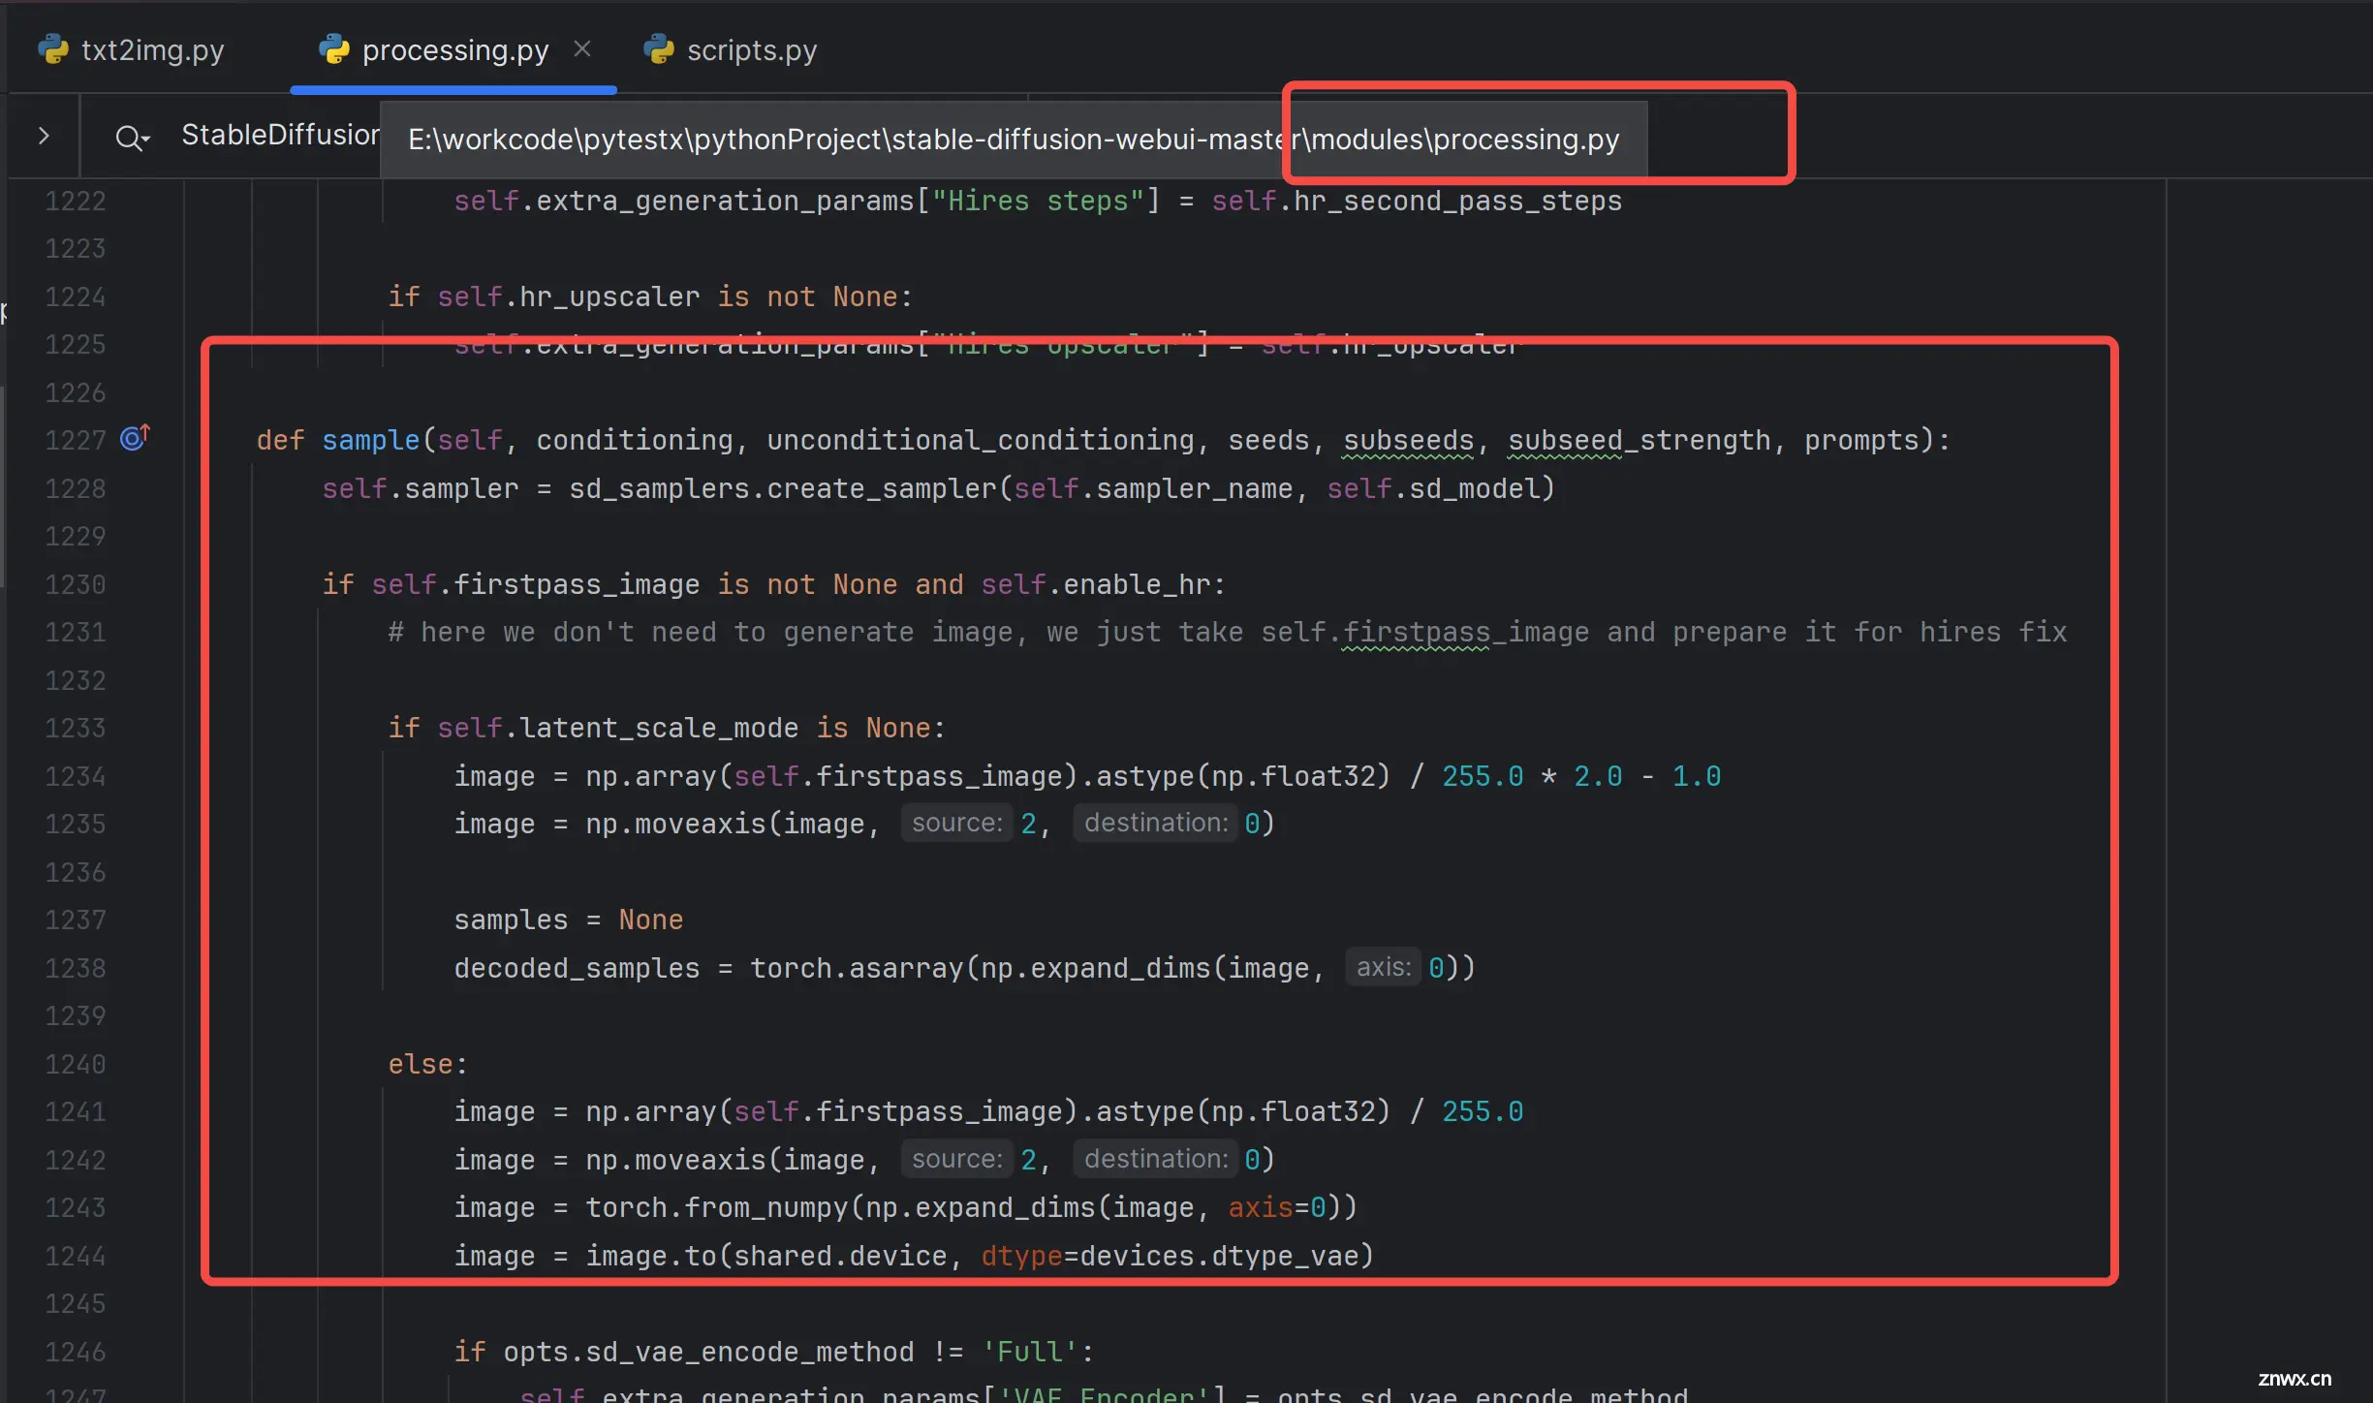Viewport: 2373px width, 1403px height.
Task: Click the 255.0 literal on line 1241
Action: point(1483,1111)
